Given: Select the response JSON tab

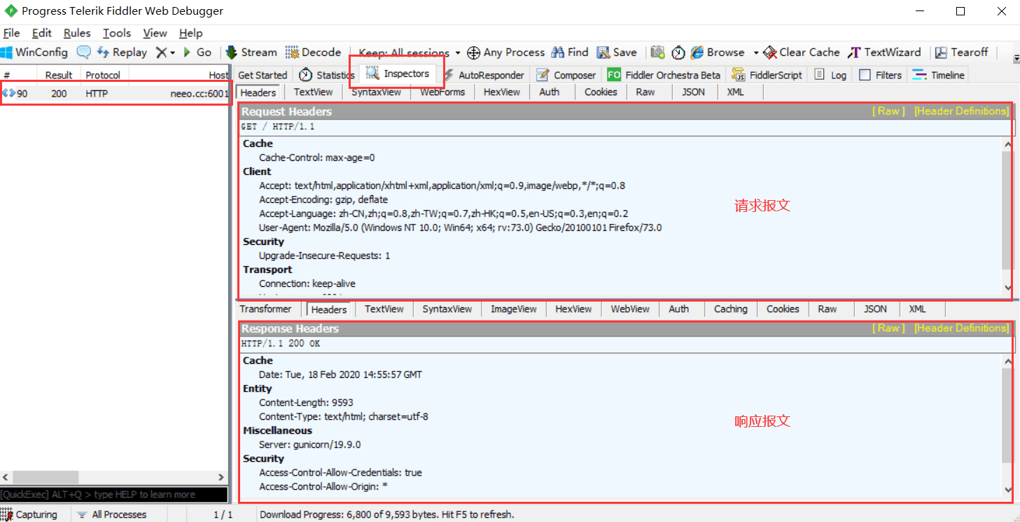Looking at the screenshot, I should click(x=875, y=309).
